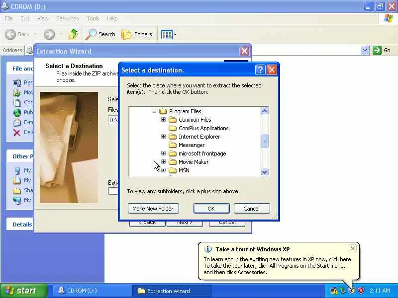Expand the Movie Maker folder node
The image size is (398, 298).
point(164,162)
